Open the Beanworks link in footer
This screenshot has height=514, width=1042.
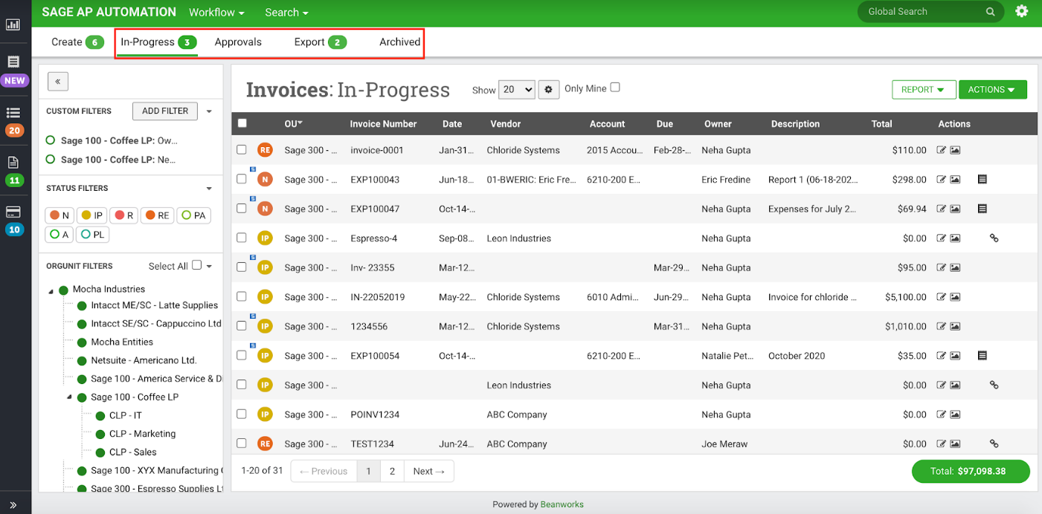(562, 504)
